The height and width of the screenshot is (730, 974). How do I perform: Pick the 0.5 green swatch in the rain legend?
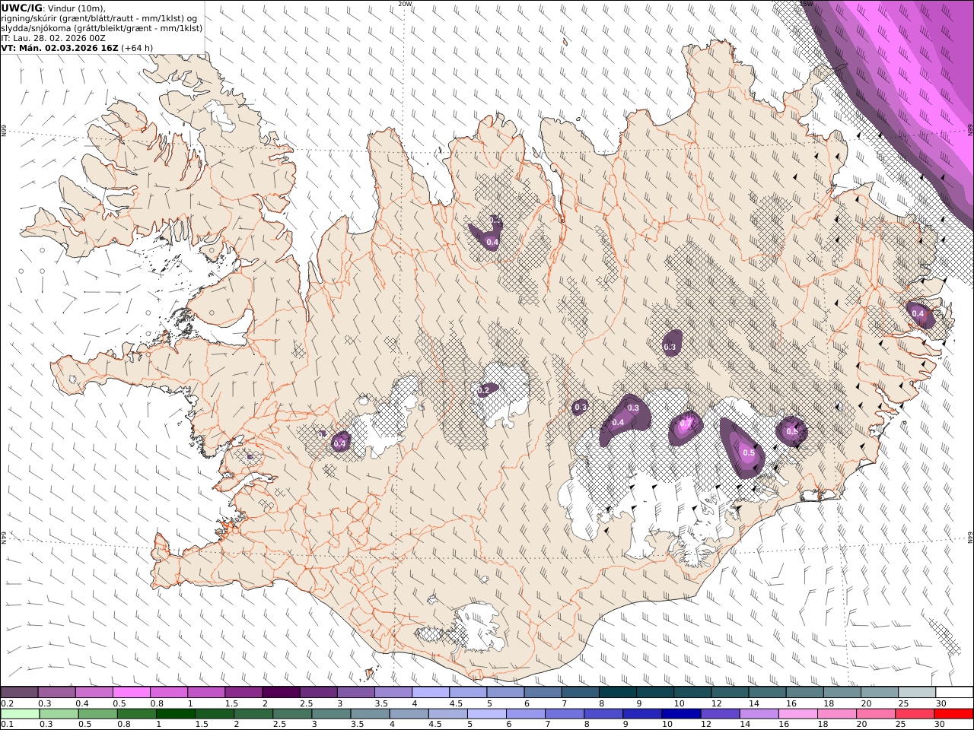point(97,714)
